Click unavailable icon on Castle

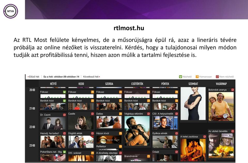pos(92,114)
